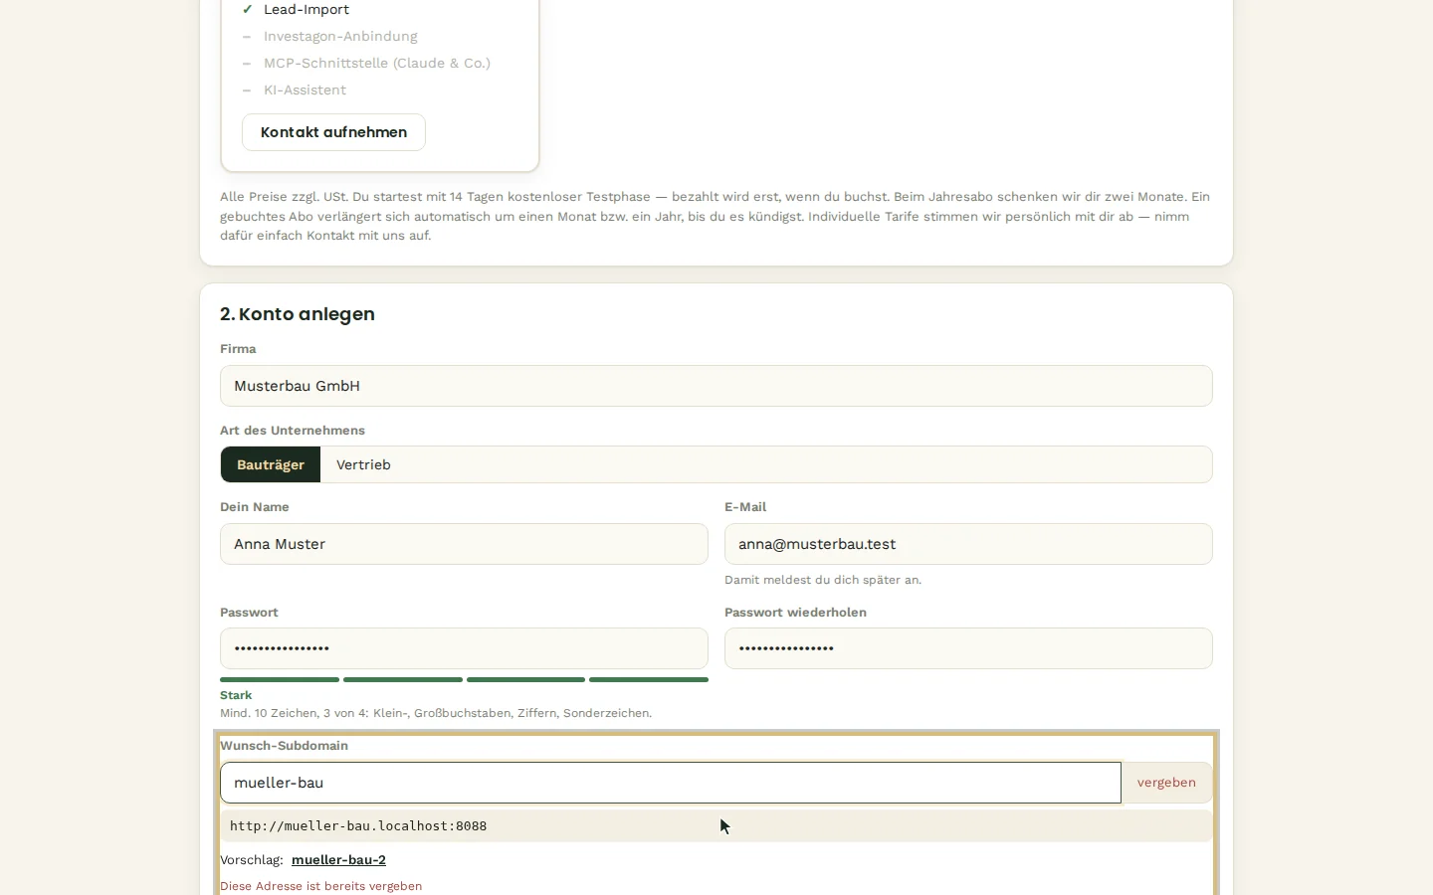Click the Passwort input field
The width and height of the screenshot is (1433, 895).
pyautogui.click(x=464, y=648)
